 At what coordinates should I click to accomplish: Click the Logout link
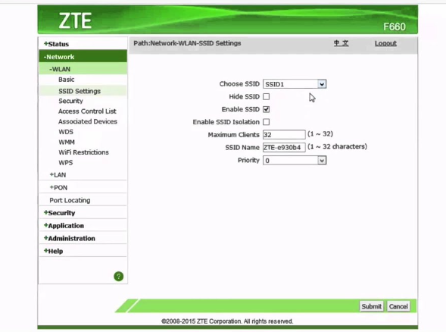pos(385,43)
